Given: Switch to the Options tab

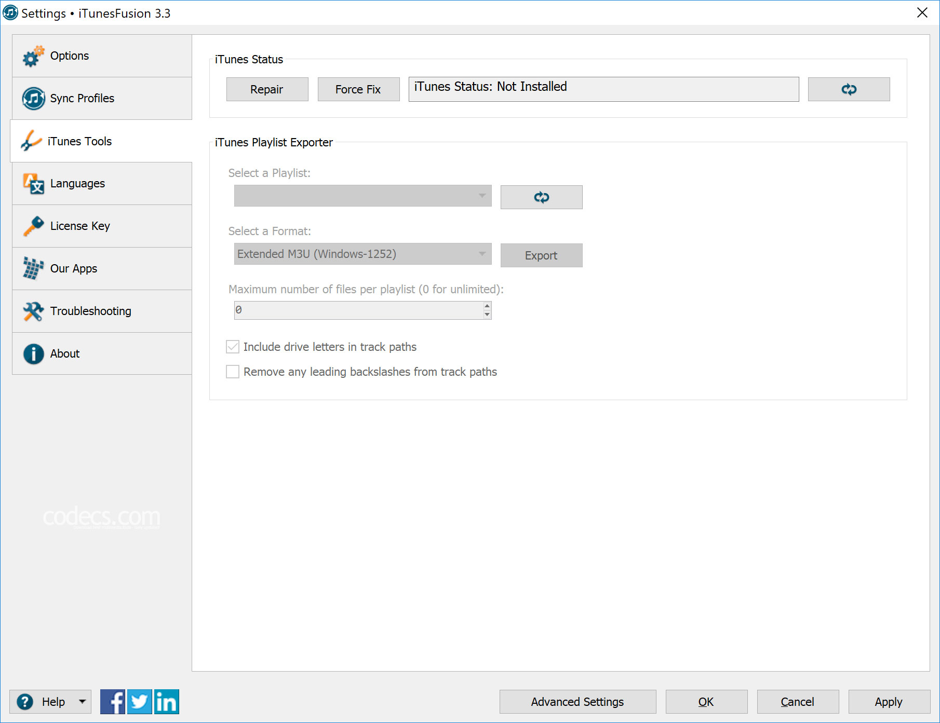Looking at the screenshot, I should (102, 56).
